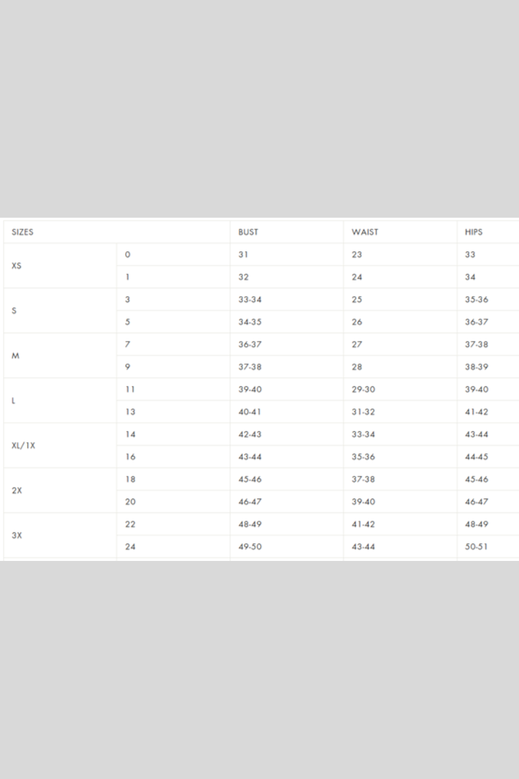Click numeric size 24 cell
519x779 pixels.
130,547
